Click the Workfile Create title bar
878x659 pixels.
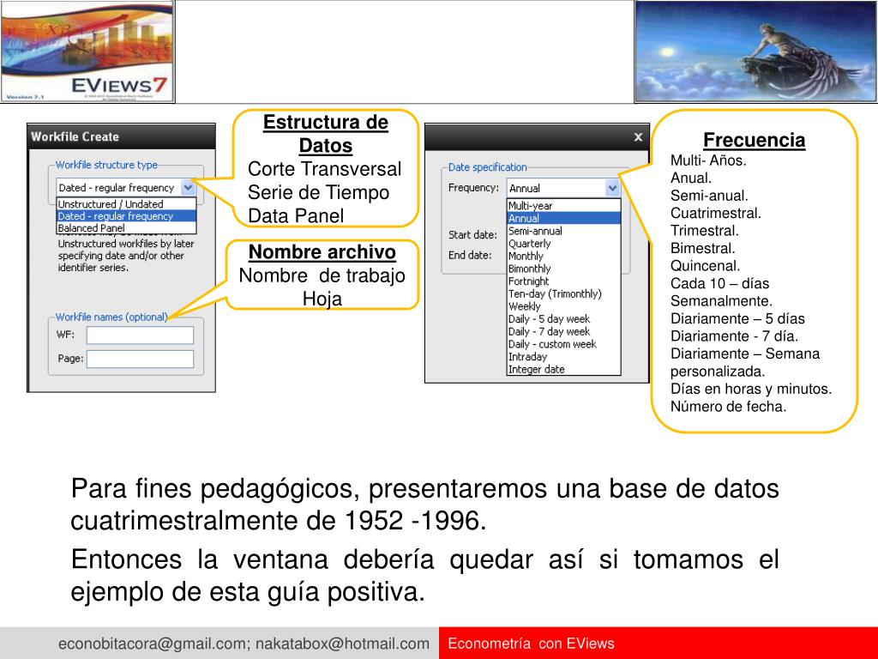click(x=121, y=136)
